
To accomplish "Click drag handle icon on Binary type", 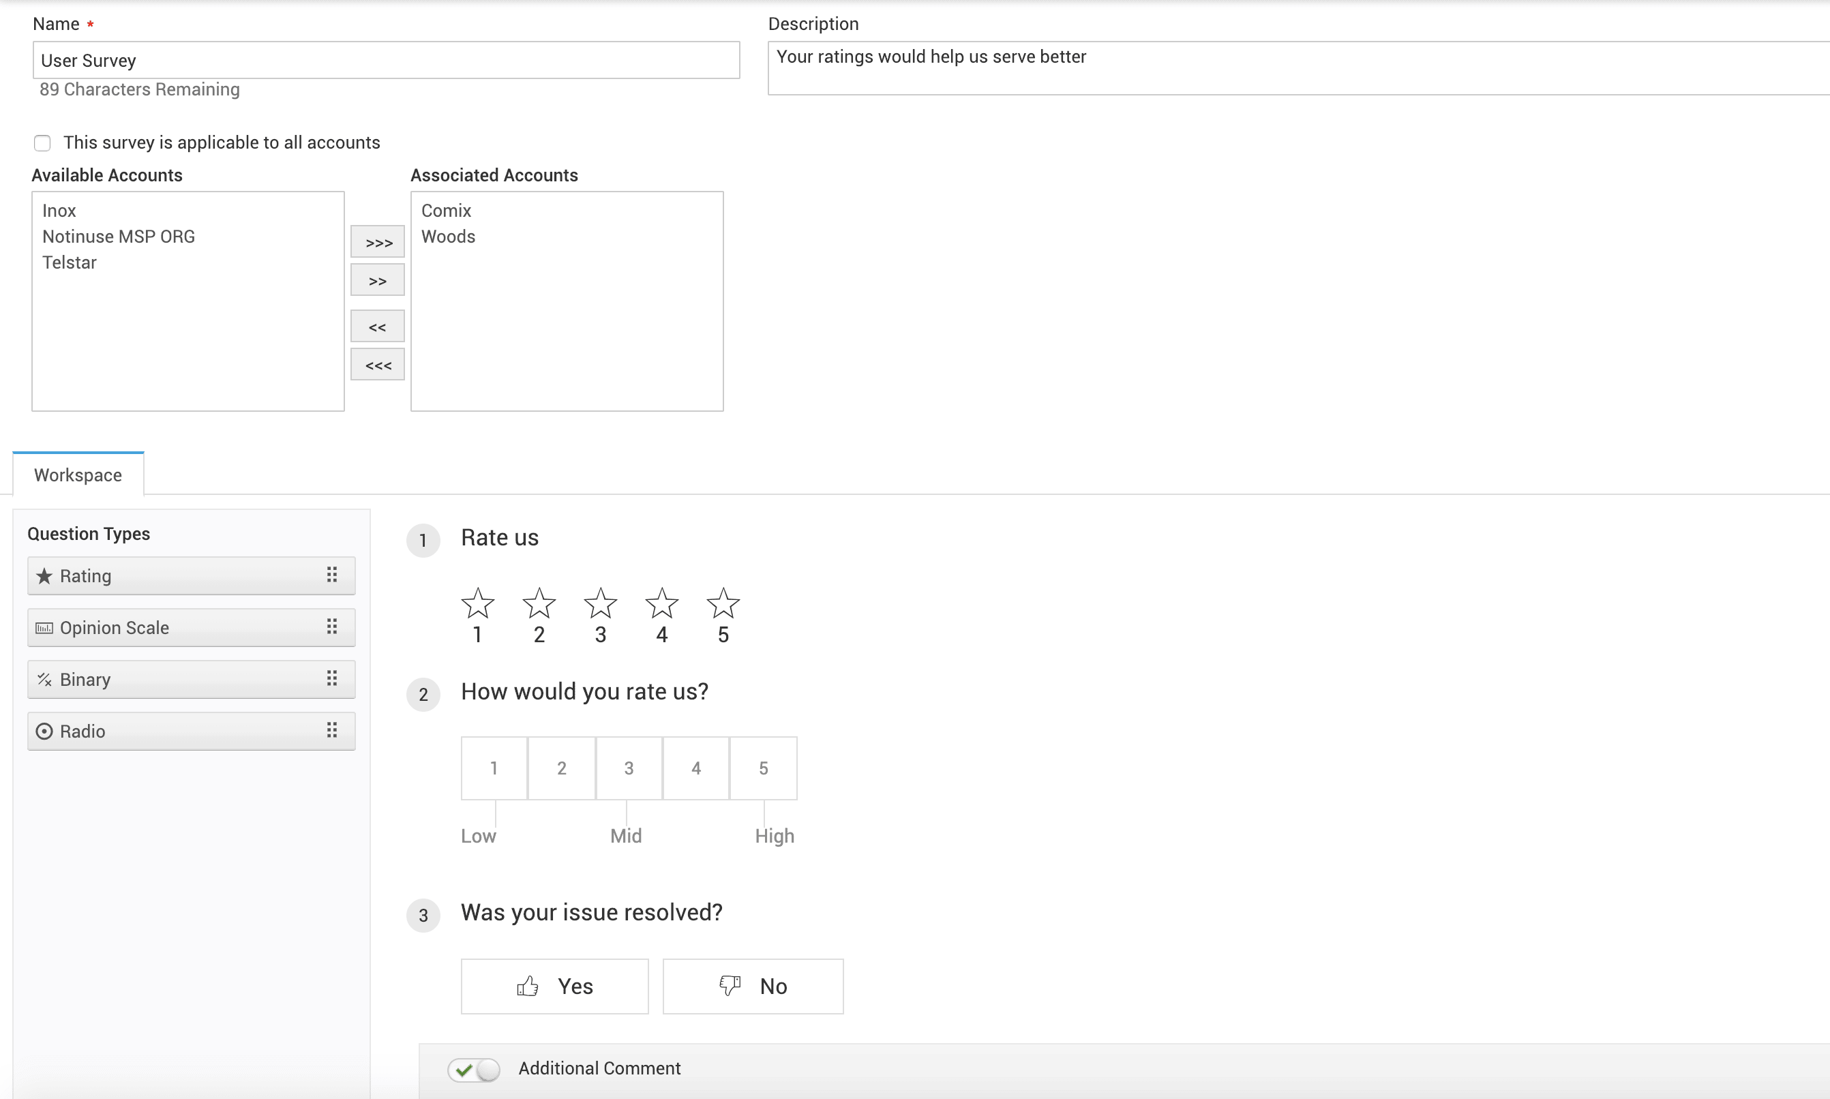I will 332,679.
